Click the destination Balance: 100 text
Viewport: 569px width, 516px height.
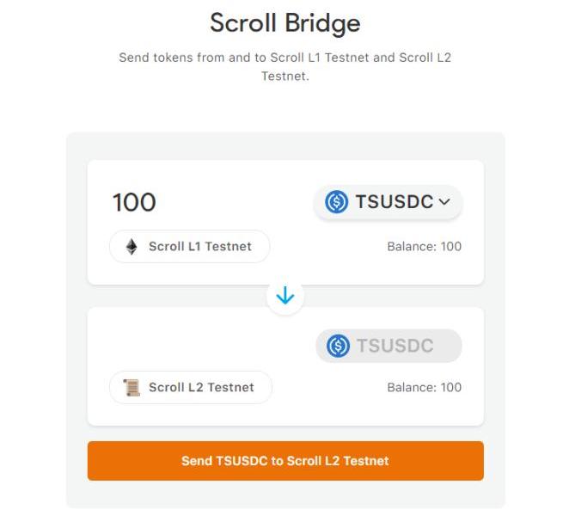(424, 388)
